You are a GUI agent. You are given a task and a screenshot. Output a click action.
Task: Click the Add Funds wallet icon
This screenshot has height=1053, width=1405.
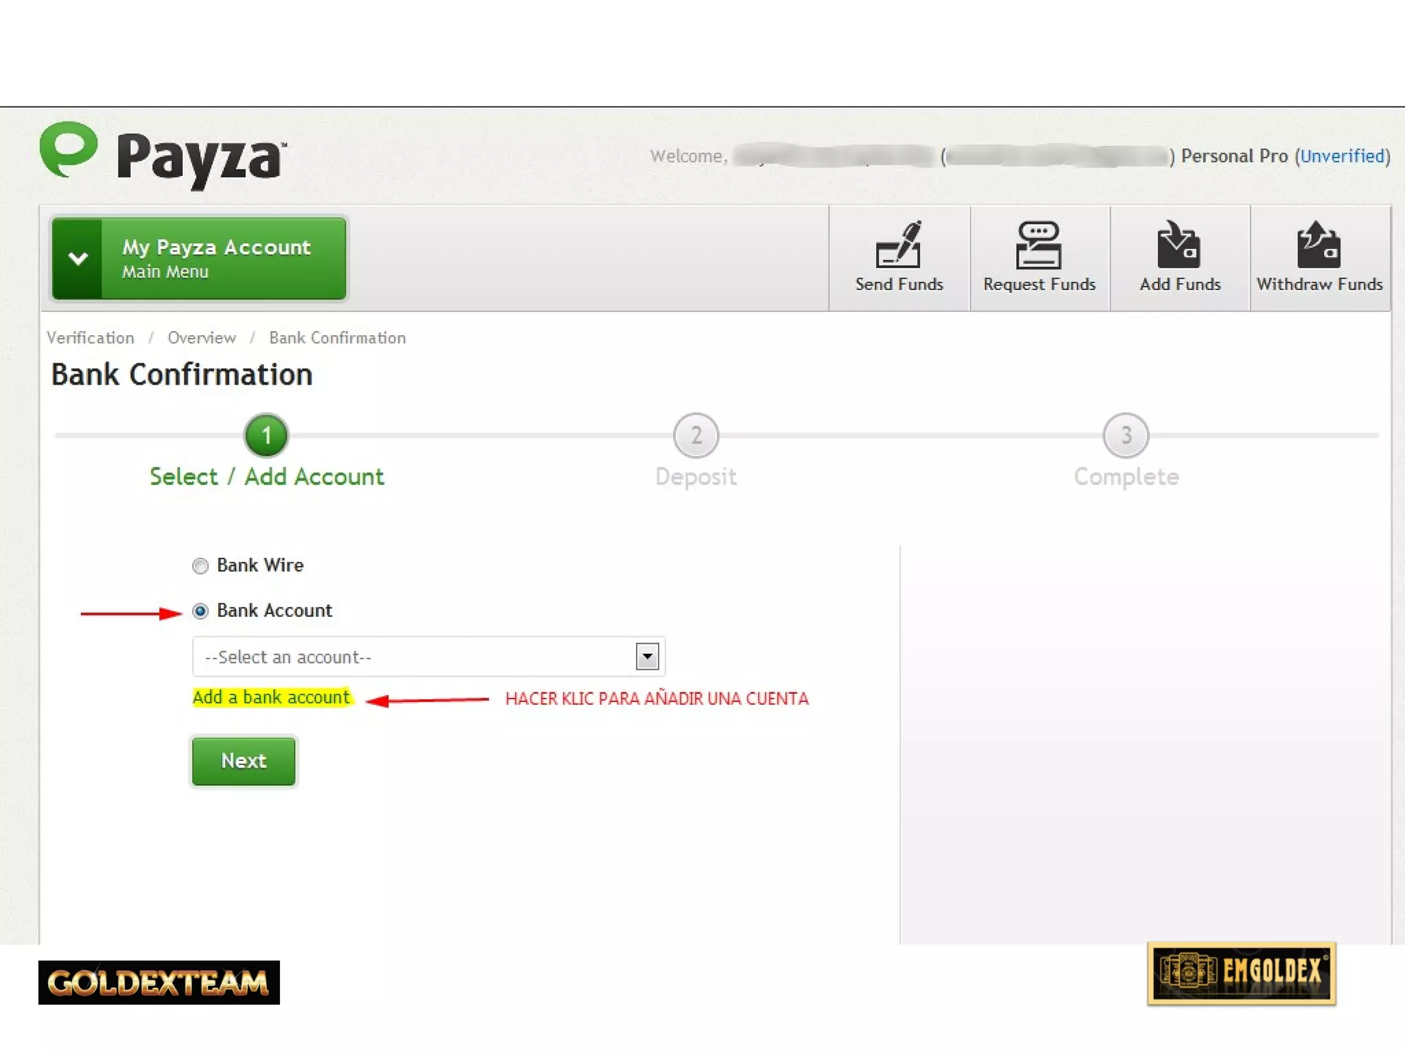click(1178, 245)
